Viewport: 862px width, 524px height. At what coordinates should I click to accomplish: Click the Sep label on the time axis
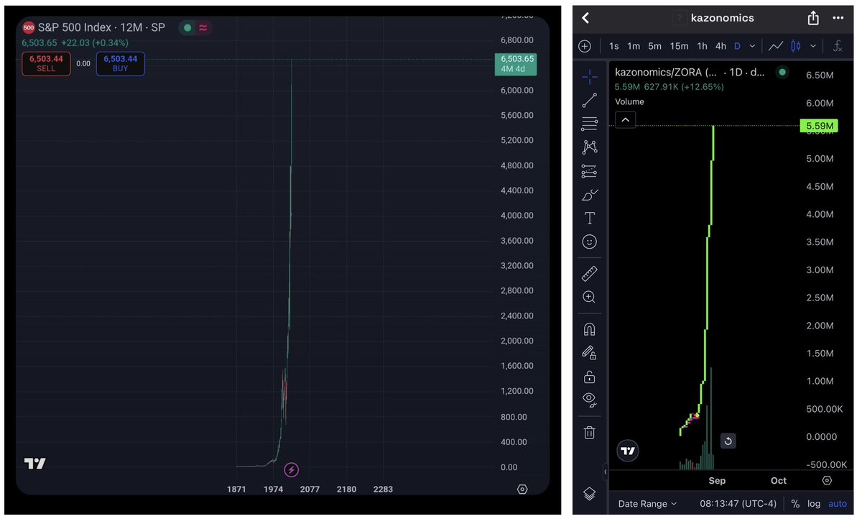click(x=717, y=481)
